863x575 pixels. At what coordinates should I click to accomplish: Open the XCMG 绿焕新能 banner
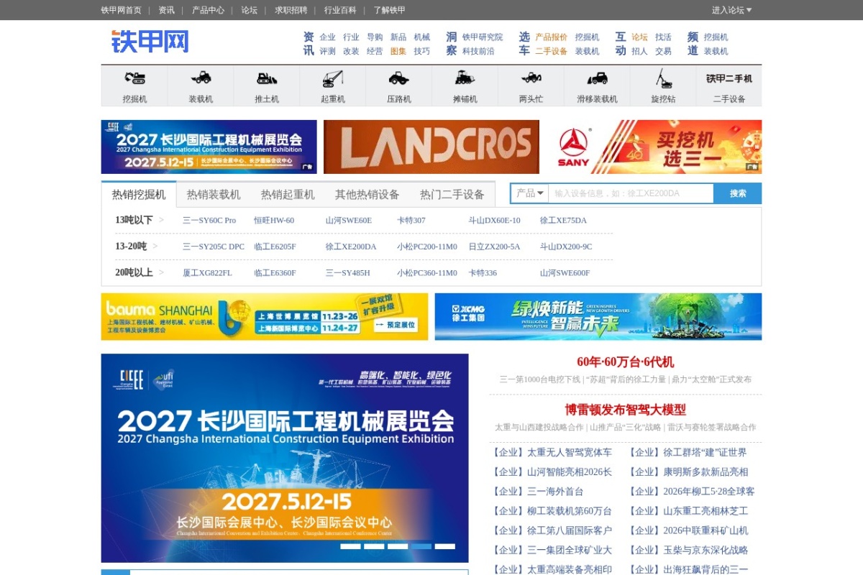click(x=598, y=316)
